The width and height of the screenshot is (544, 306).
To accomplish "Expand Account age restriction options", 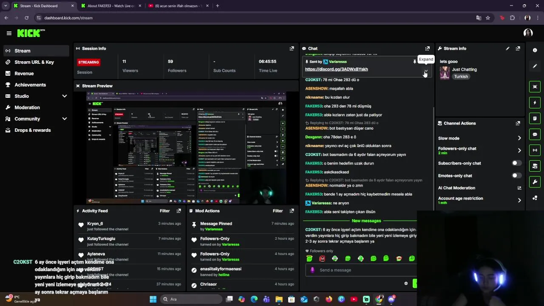I will click(519, 200).
